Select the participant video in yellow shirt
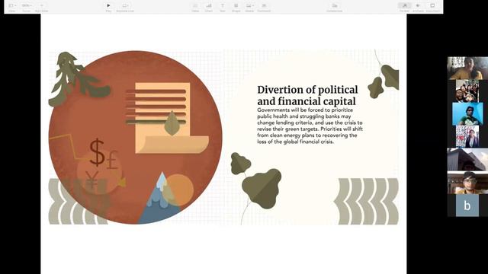Viewport: 488px width, 274px height. point(467,68)
